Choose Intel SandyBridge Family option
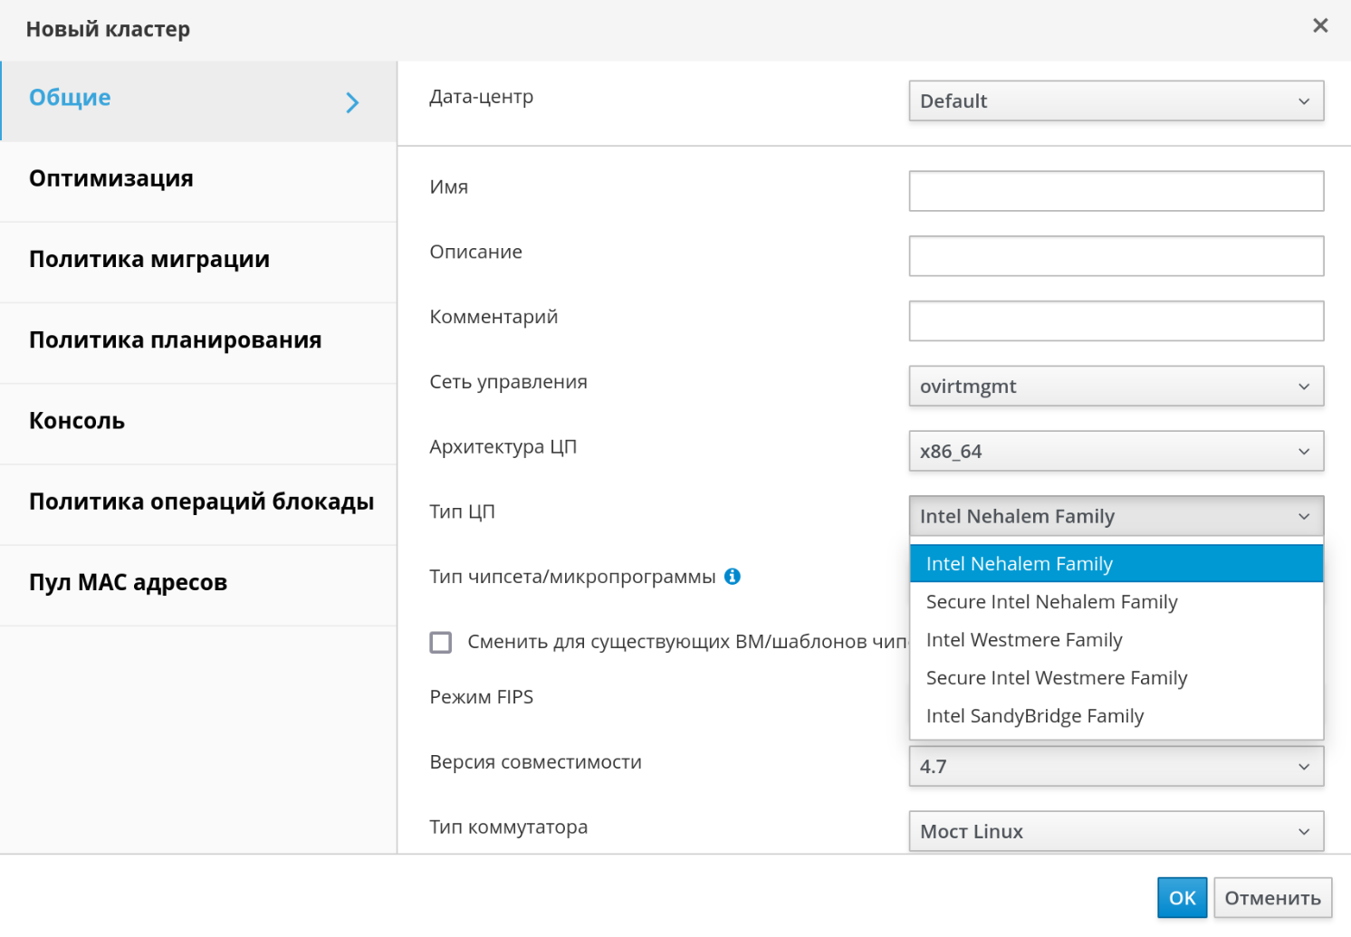The height and width of the screenshot is (937, 1351). point(1035,716)
